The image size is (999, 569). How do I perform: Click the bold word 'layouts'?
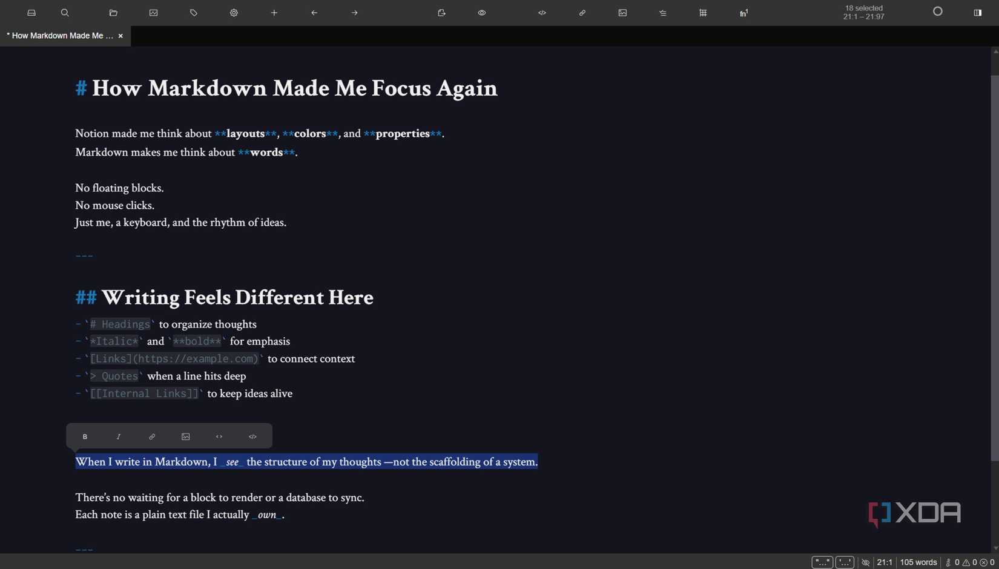click(x=245, y=134)
